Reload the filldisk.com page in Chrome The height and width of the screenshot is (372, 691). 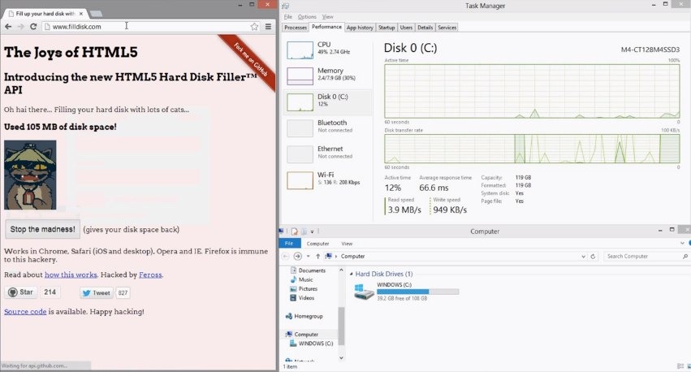33,27
